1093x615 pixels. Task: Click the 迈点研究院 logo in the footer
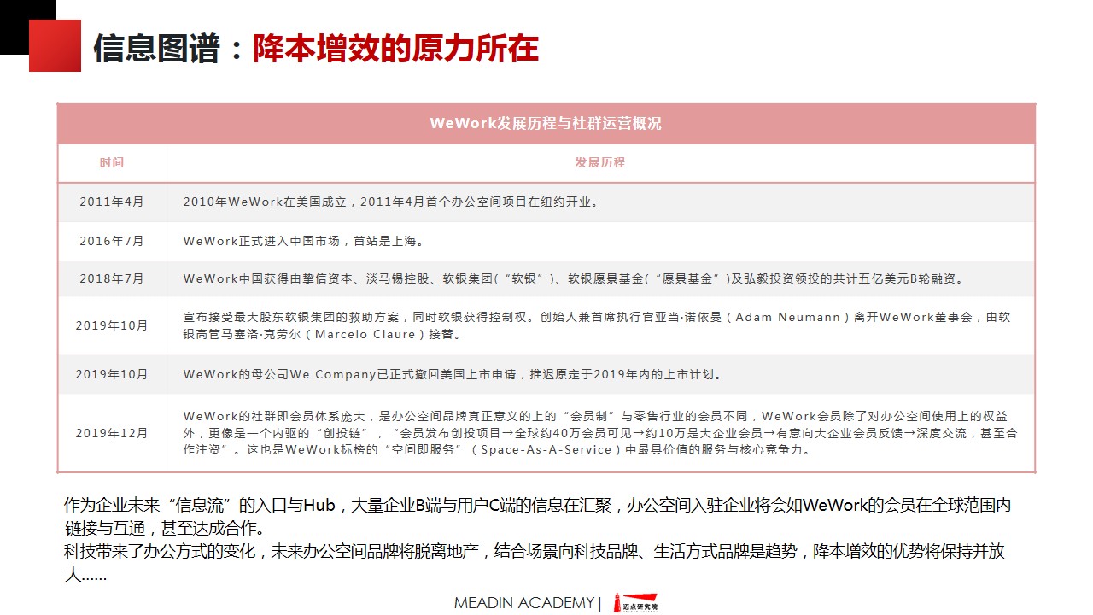(x=640, y=603)
